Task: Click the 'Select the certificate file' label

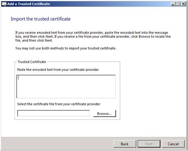Action: pos(59,104)
